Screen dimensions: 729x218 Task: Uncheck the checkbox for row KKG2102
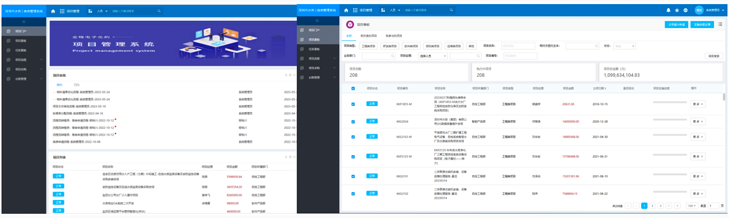(353, 194)
